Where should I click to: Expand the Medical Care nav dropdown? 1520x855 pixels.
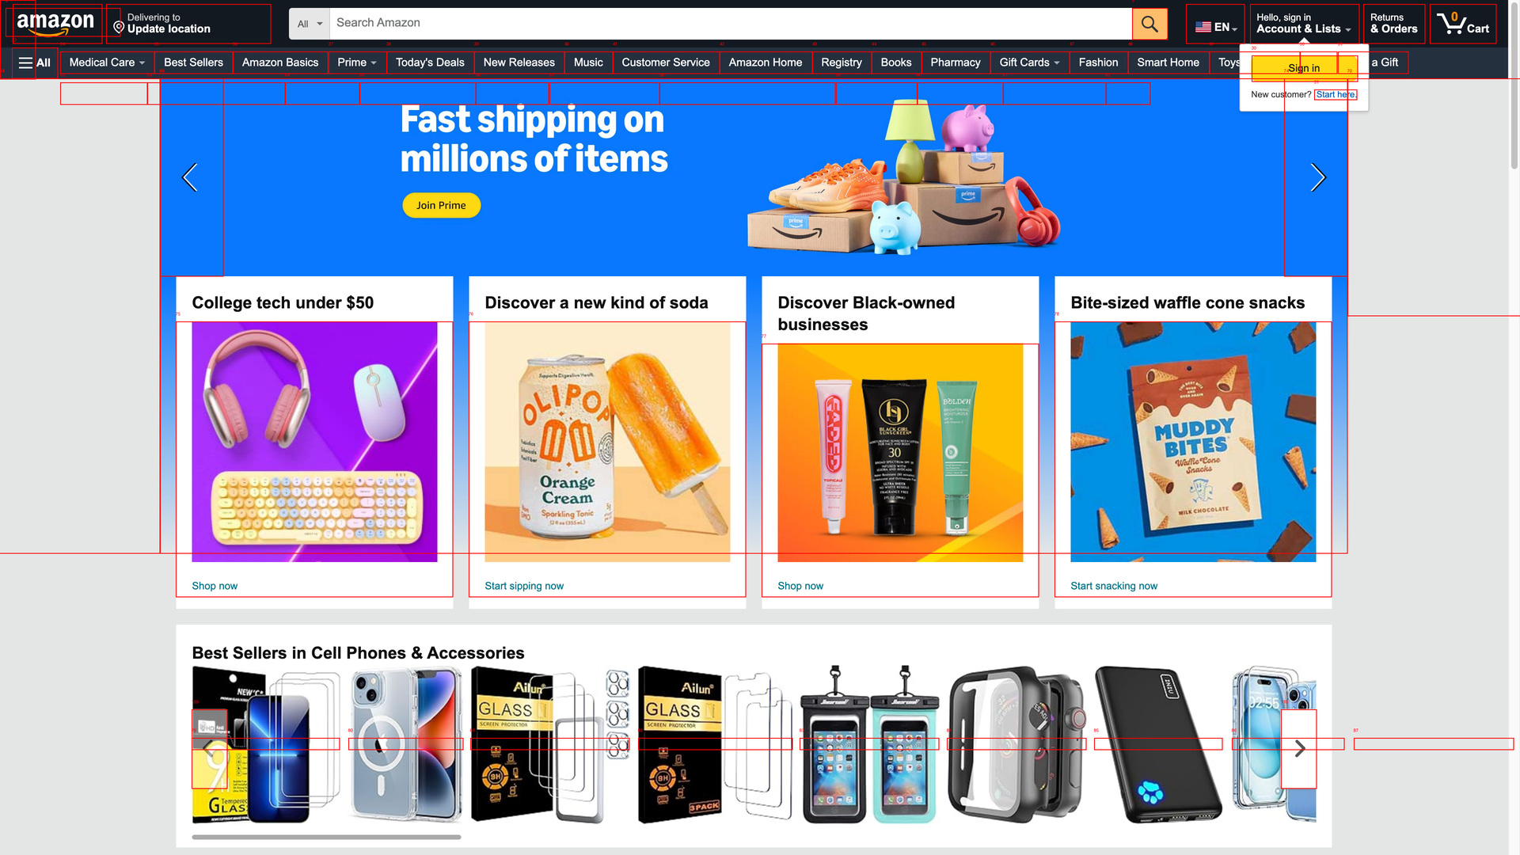point(107,63)
